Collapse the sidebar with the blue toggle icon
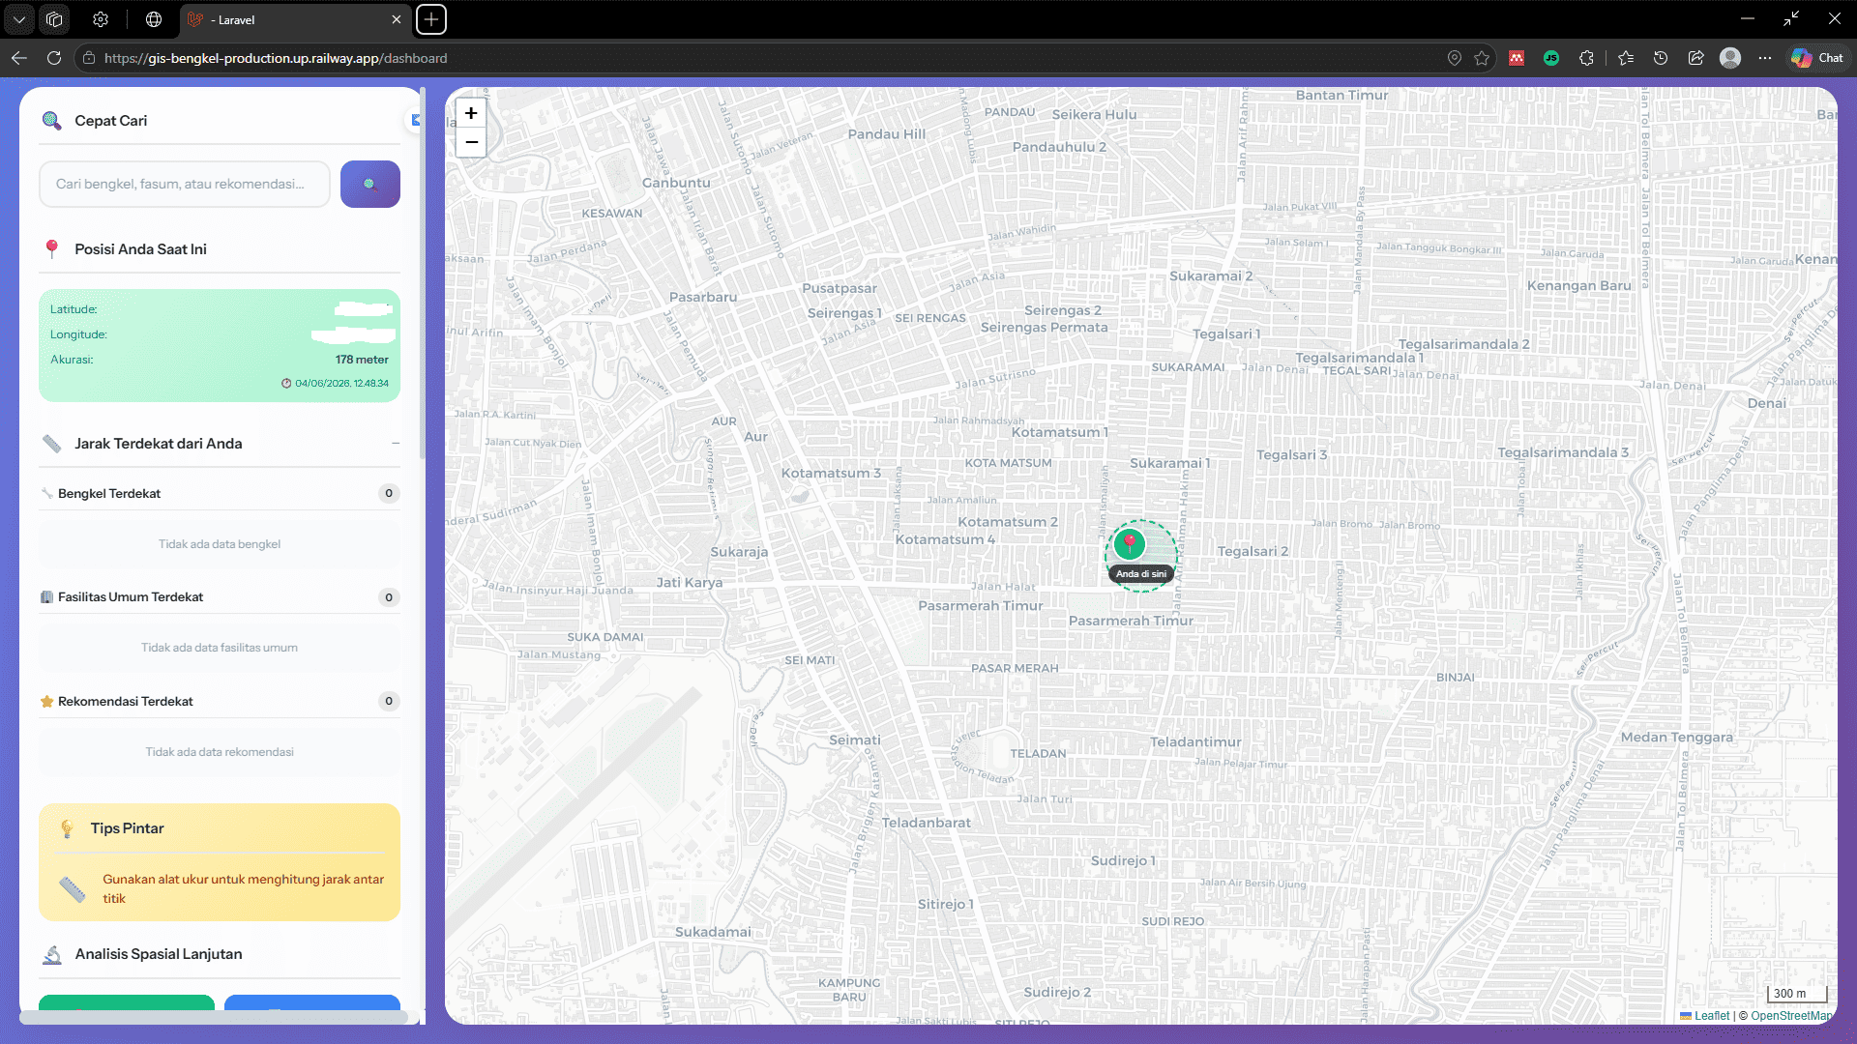 (416, 120)
